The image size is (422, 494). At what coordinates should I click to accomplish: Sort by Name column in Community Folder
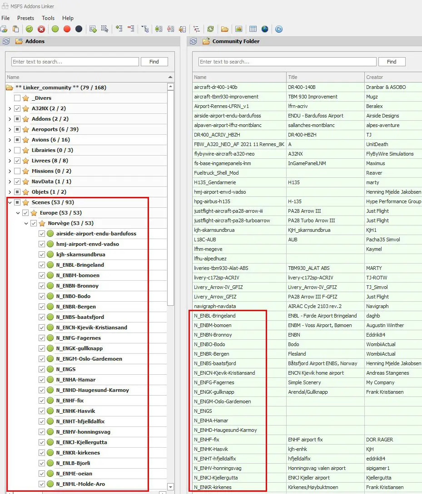click(239, 77)
